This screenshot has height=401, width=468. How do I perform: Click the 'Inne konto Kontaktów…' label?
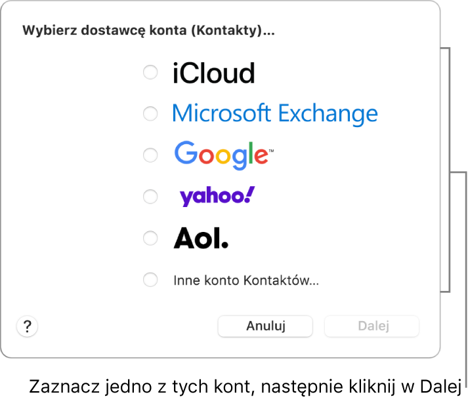pyautogui.click(x=246, y=281)
